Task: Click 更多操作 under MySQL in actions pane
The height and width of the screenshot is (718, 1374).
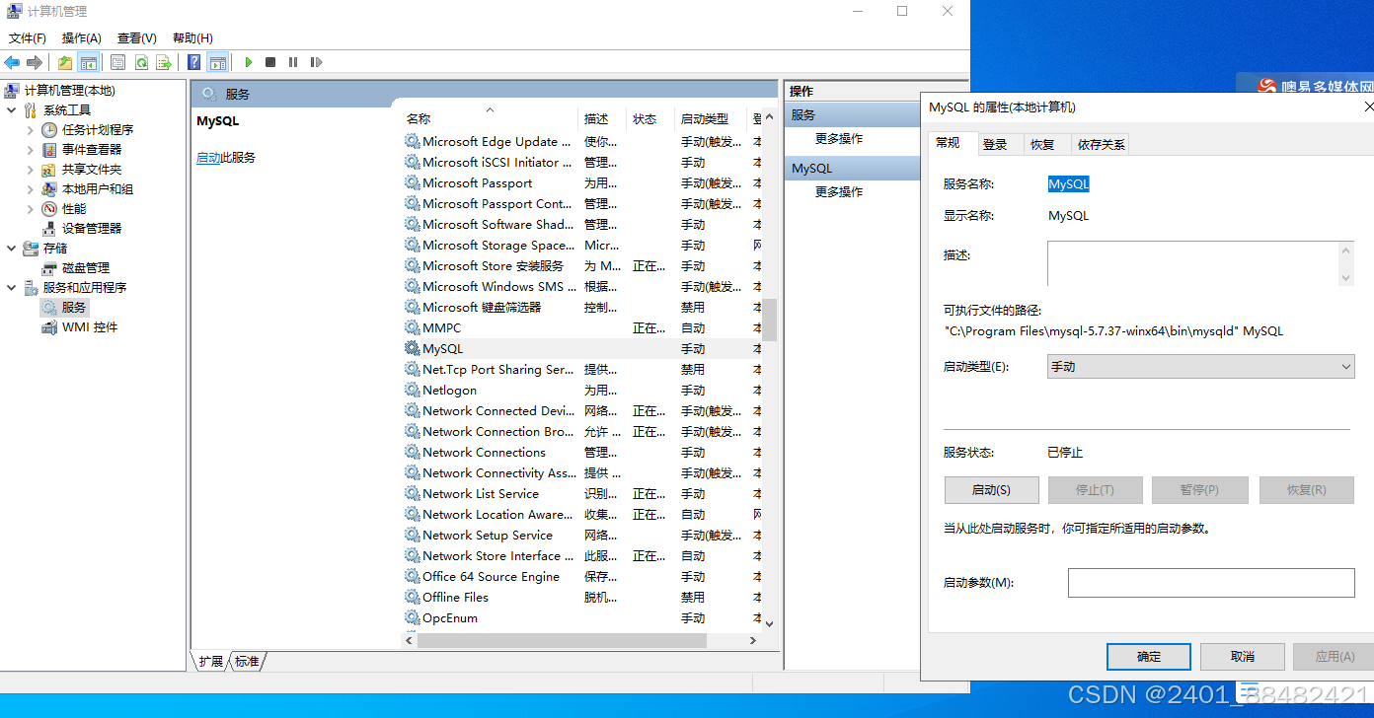Action: click(x=839, y=192)
